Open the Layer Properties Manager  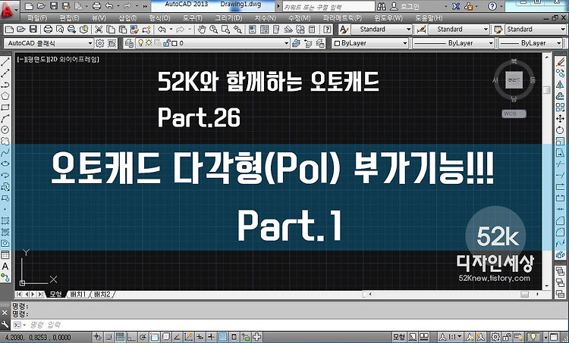[129, 43]
